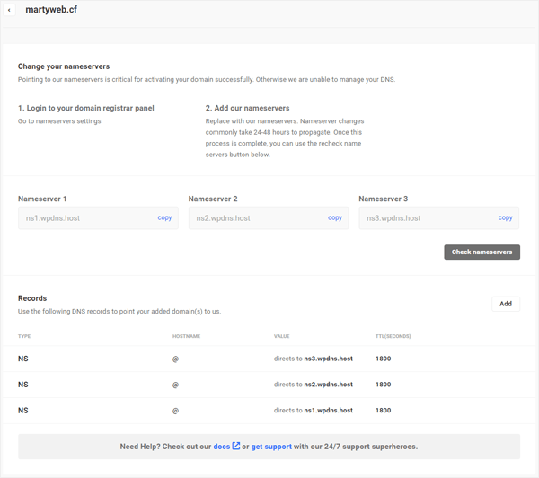Click 'directs to ns2.wpdns.host' value
This screenshot has height=478, width=539.
314,385
